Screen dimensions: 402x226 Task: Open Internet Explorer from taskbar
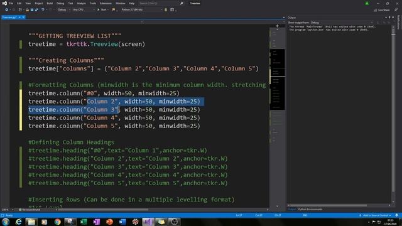tap(18, 222)
